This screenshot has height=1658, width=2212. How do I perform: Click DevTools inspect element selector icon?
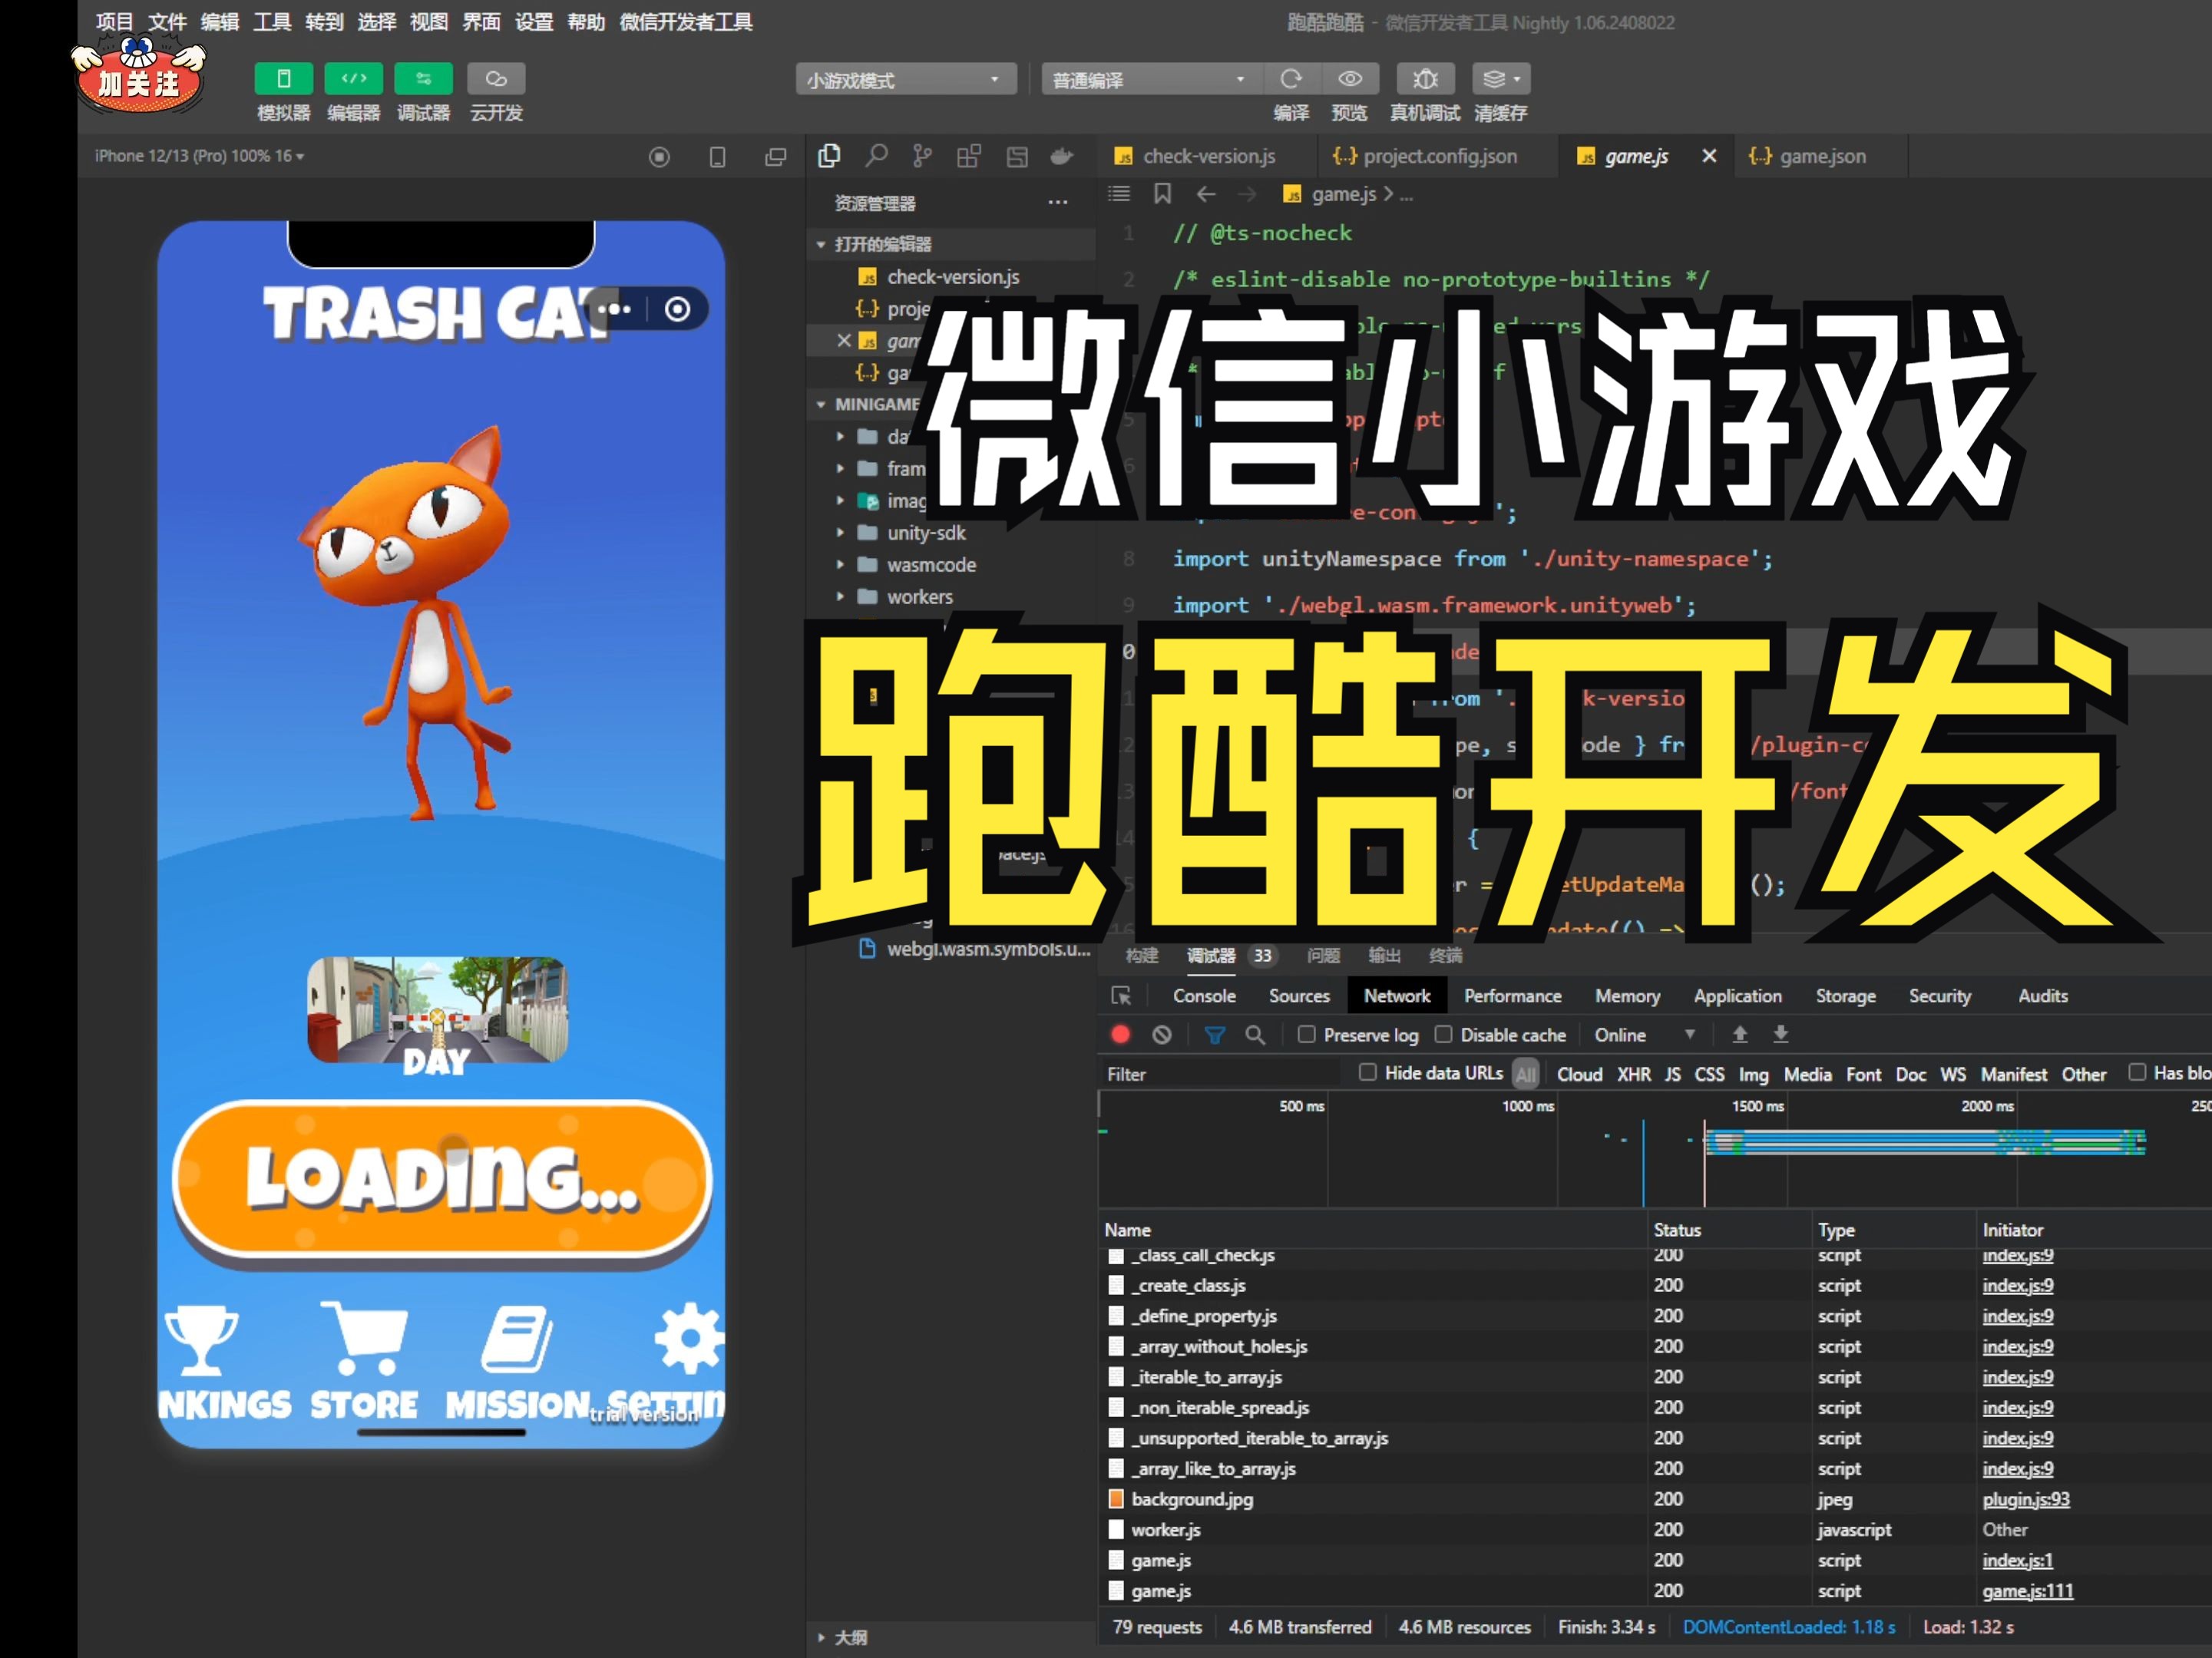tap(1121, 996)
